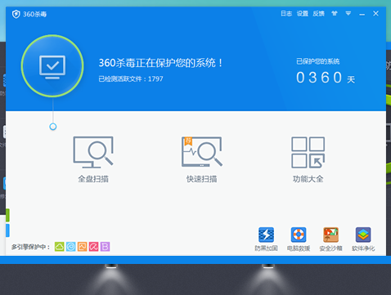Start a quick scan (快速扫描)
Image resolution: width=391 pixels, height=295 pixels.
(202, 159)
